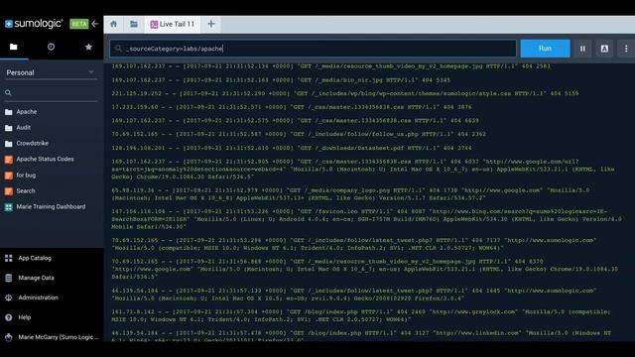Click the Audit folder icon
This screenshot has height=357, width=635.
[x=9, y=128]
